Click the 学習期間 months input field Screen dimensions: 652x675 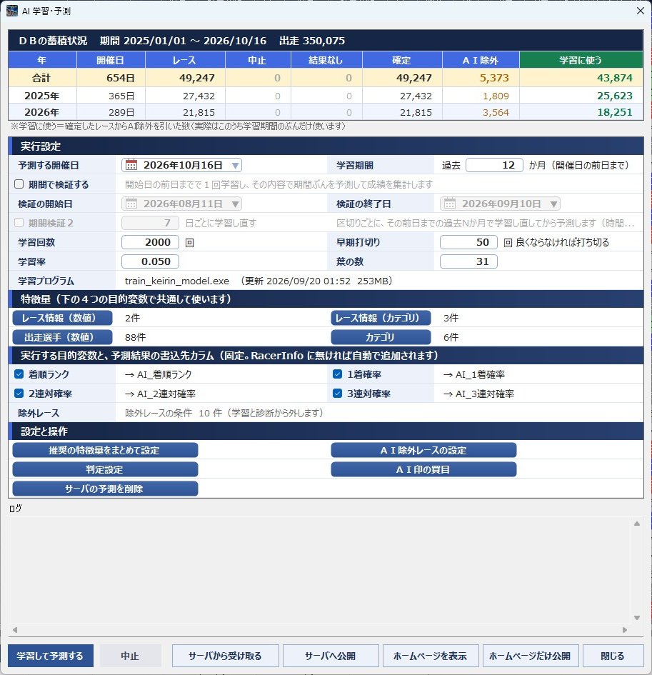click(x=494, y=165)
